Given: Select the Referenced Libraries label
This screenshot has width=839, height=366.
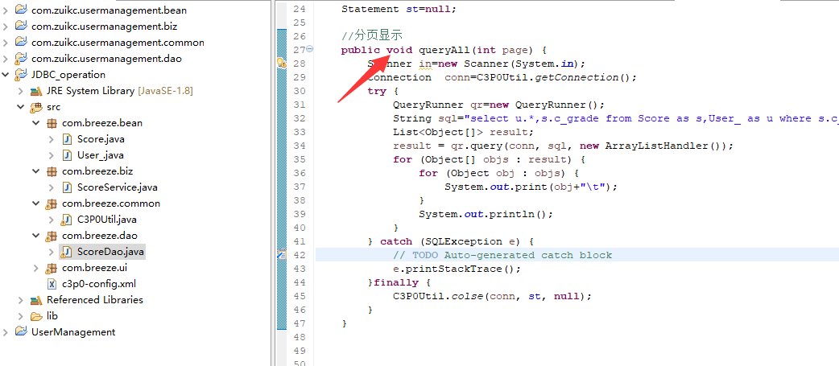Looking at the screenshot, I should coord(95,300).
